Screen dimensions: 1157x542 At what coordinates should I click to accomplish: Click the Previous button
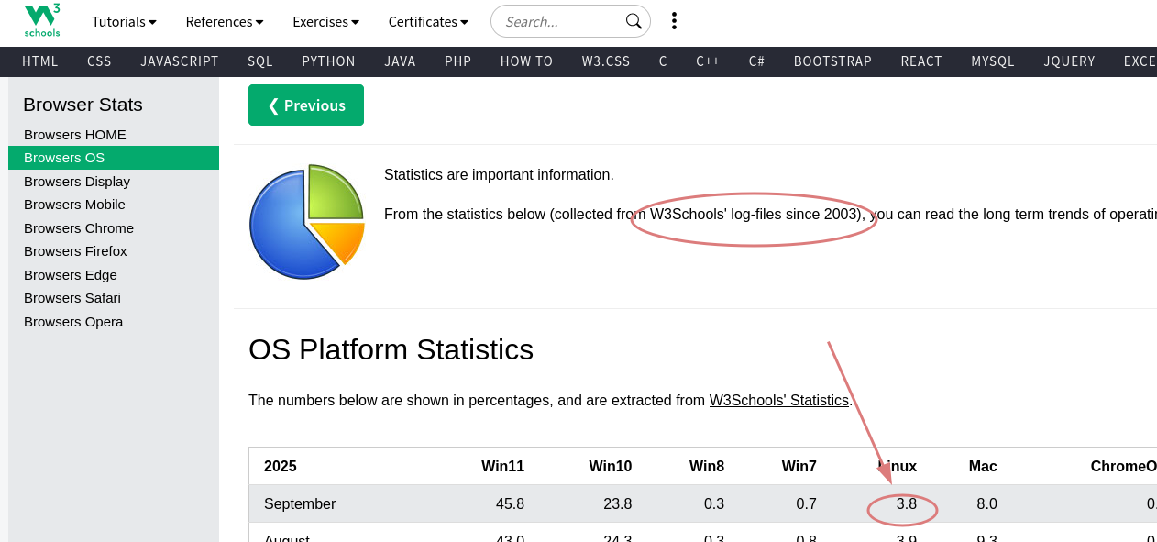coord(305,105)
